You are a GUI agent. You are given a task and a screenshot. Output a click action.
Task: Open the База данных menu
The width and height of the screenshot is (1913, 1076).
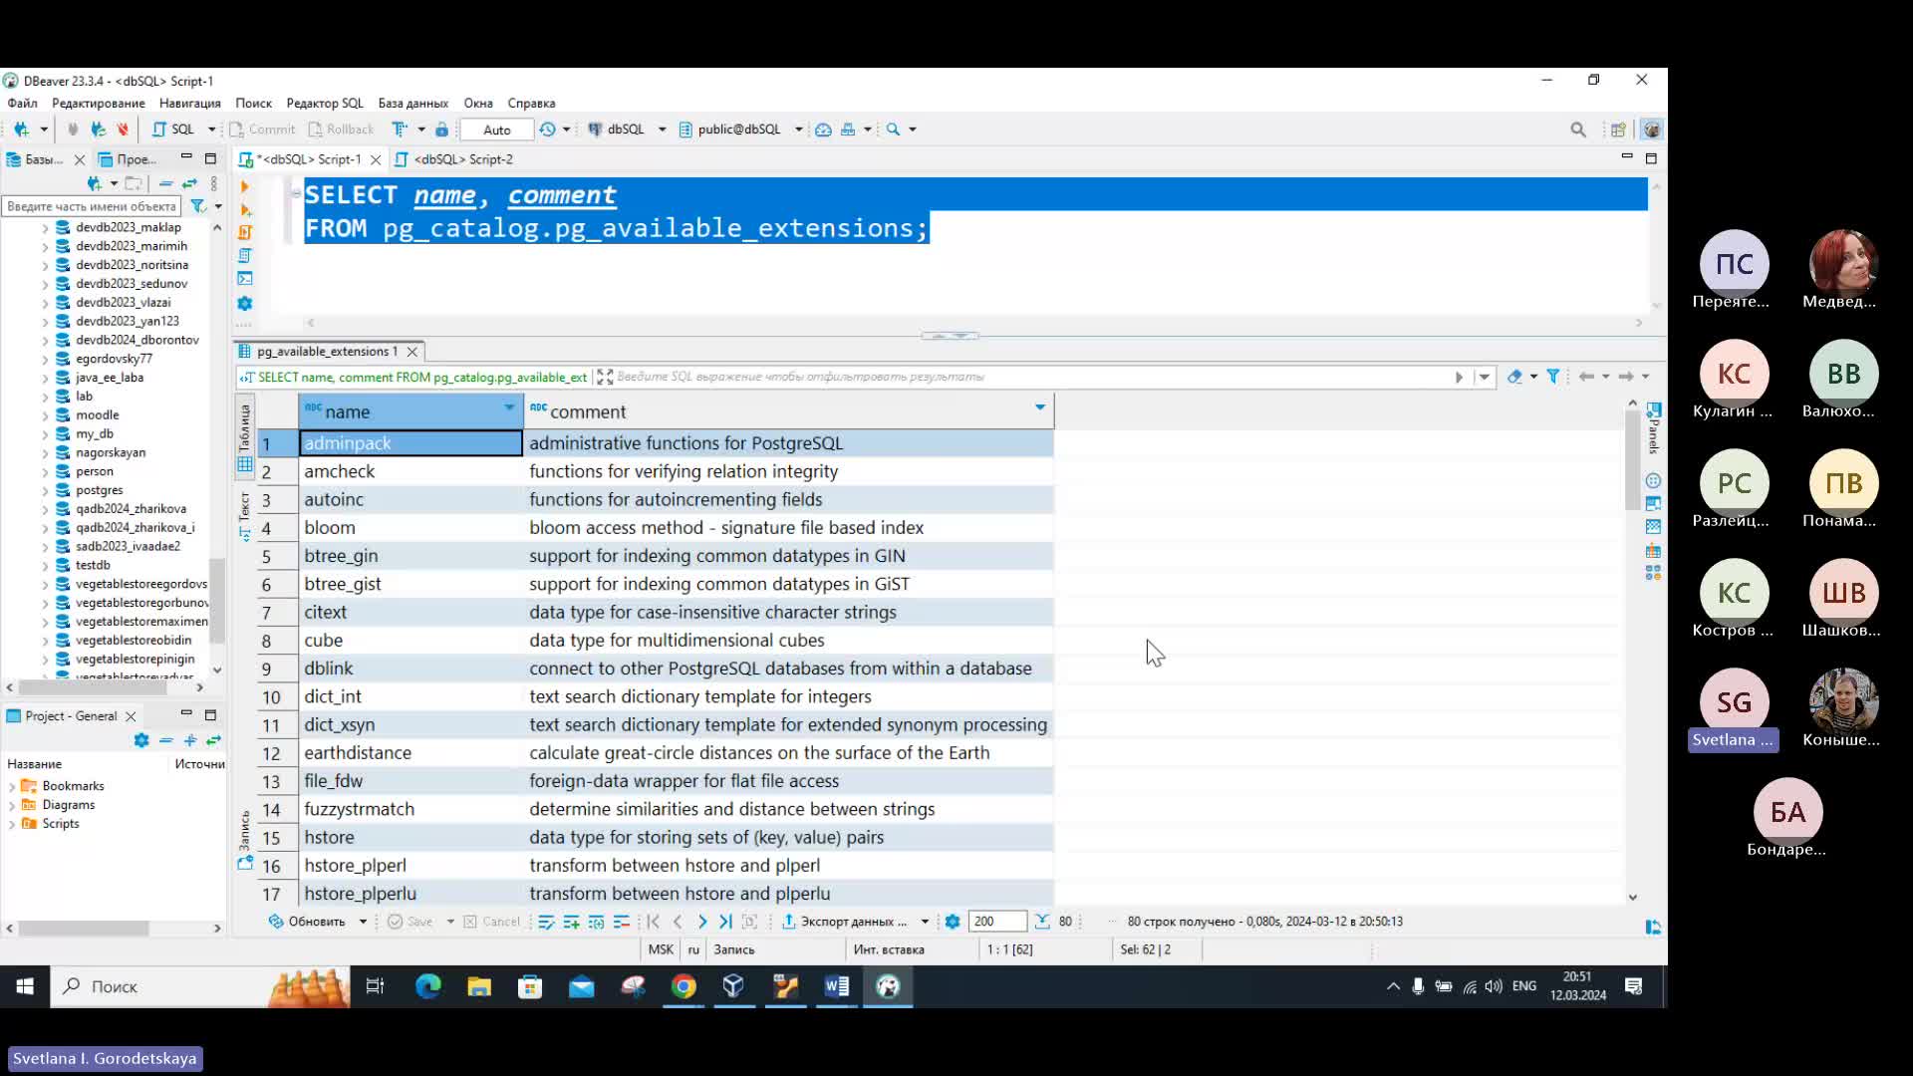(412, 103)
